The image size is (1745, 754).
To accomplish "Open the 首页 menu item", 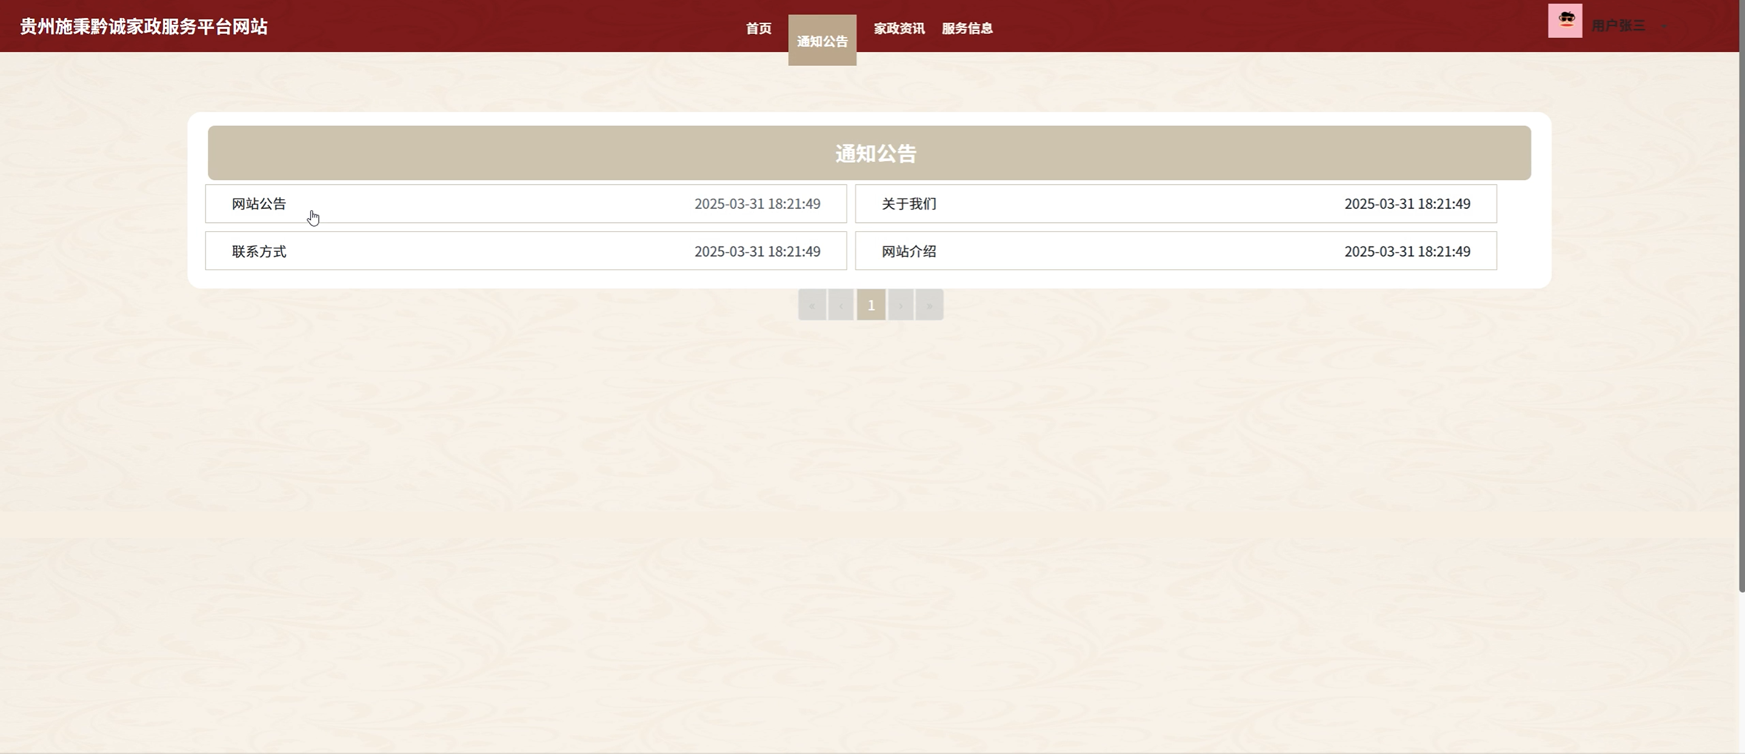I will click(x=758, y=28).
